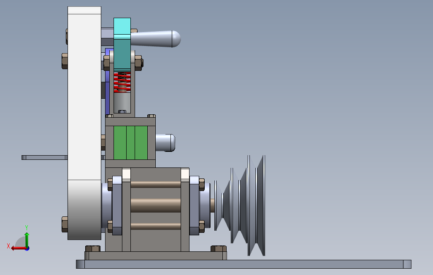Select the lowest hex bolt left of white plate
Viewport: 433px width, 275px height.
coord(65,224)
